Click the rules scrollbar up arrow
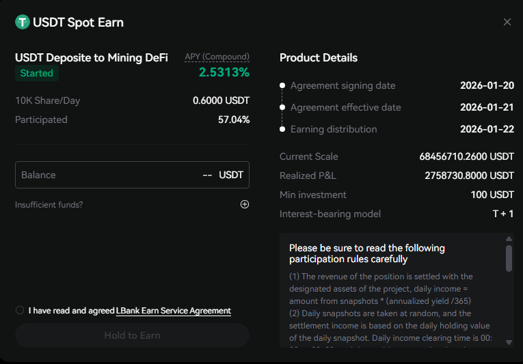The width and height of the screenshot is (523, 364). [x=509, y=238]
